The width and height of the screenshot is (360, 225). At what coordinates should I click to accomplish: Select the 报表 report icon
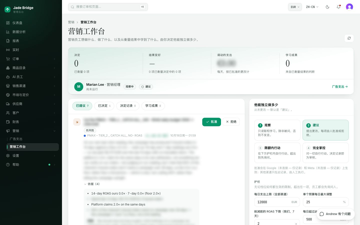coord(8,41)
